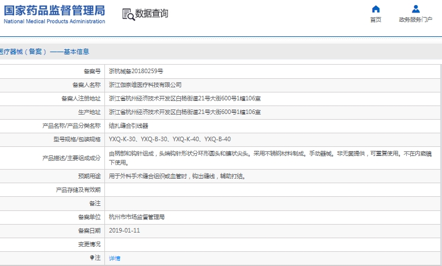Click the 备案人名称 label

click(87, 85)
